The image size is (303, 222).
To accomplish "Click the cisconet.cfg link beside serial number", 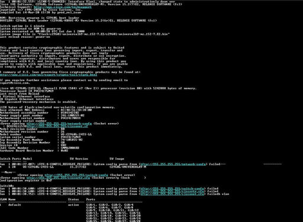I will point(57,126).
